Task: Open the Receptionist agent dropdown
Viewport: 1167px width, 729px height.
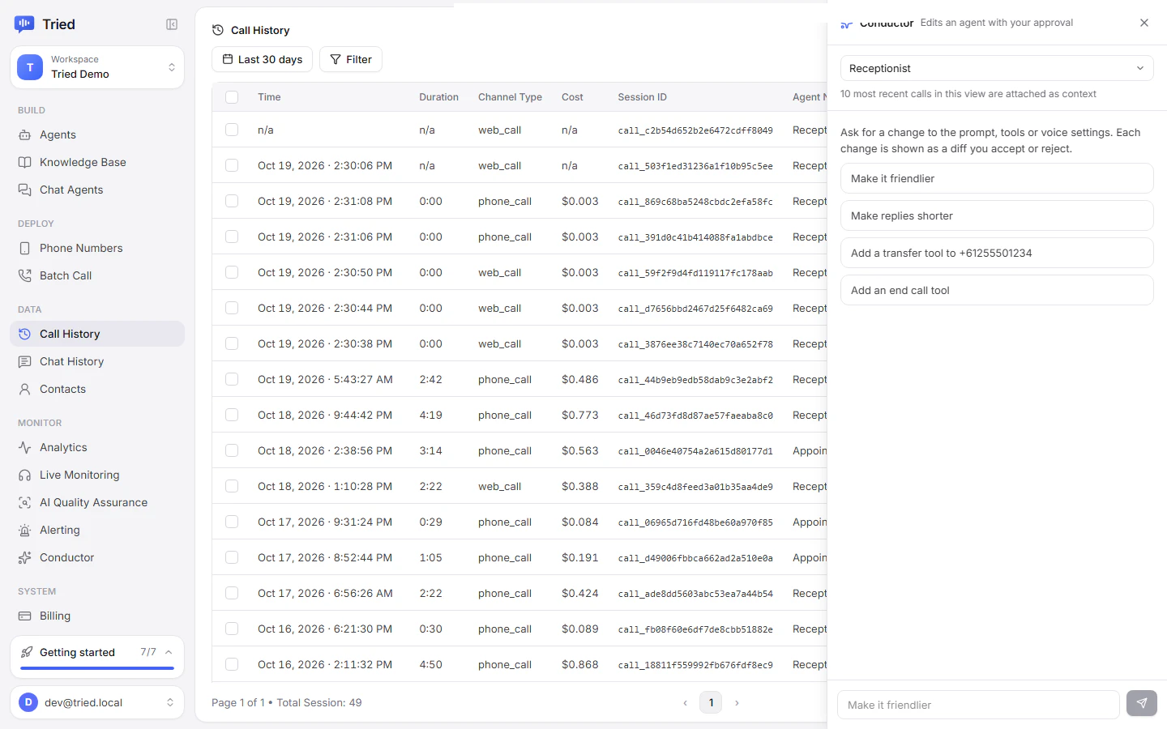Action: coord(997,68)
